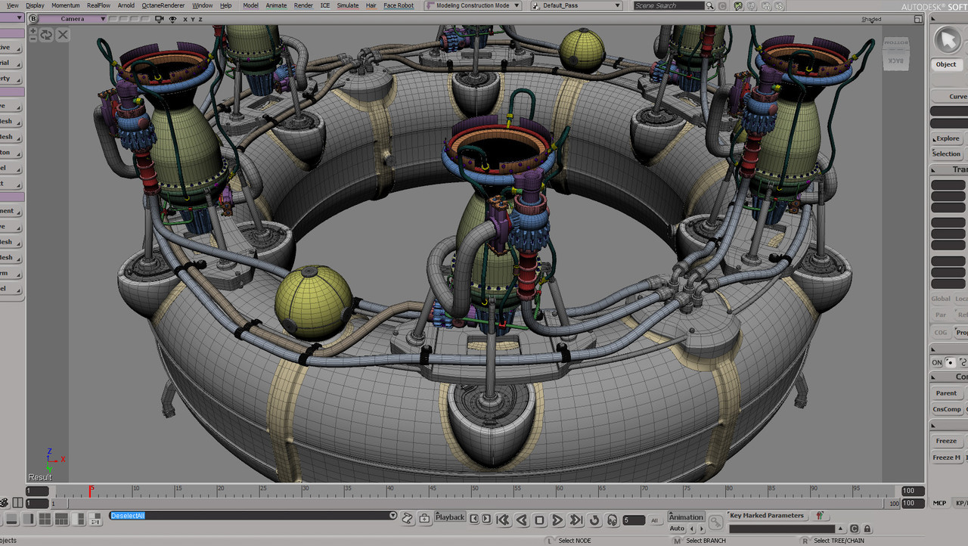Open the Face Robot menu

399,5
